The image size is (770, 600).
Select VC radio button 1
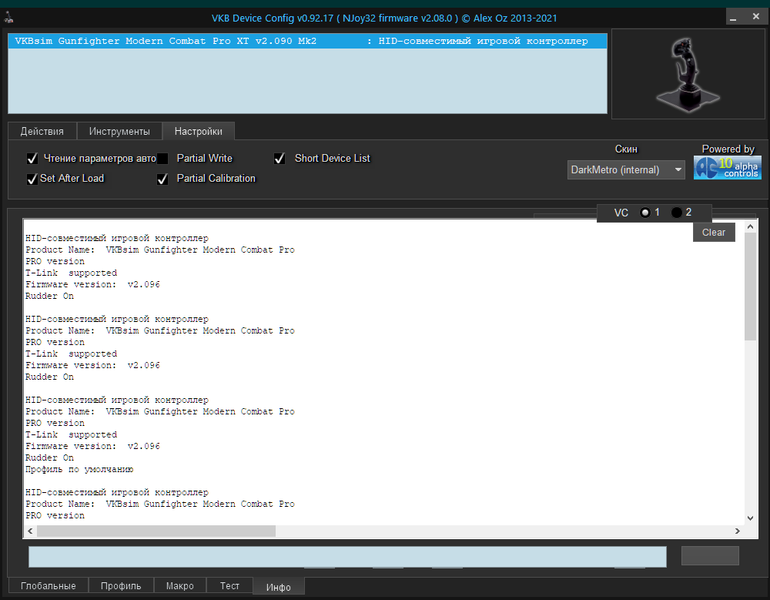pos(644,213)
